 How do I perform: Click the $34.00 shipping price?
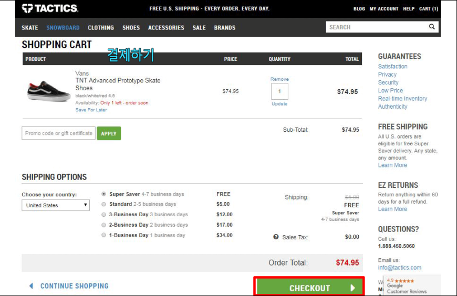[224, 235]
